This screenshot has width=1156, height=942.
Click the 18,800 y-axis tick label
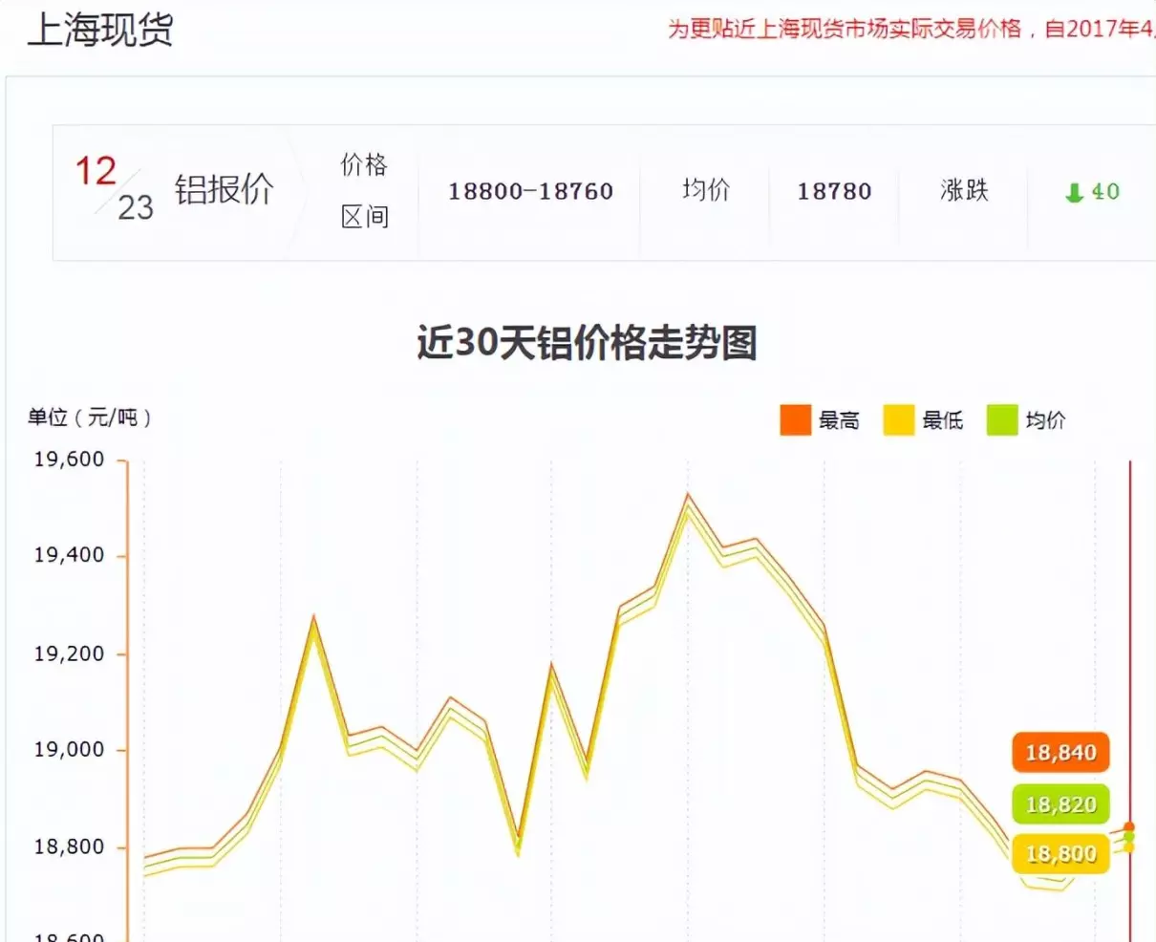pyautogui.click(x=69, y=847)
